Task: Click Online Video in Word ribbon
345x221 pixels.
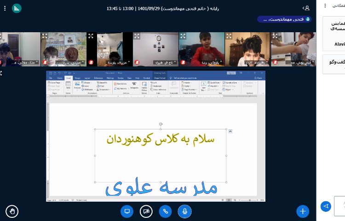Action: point(144,86)
